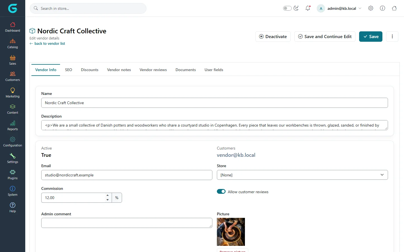Image resolution: width=404 pixels, height=252 pixels.
Task: Click the notifications bell icon
Action: pos(308,8)
